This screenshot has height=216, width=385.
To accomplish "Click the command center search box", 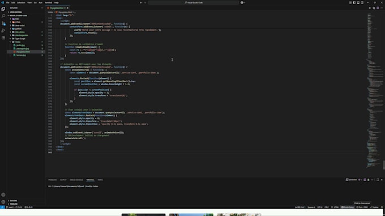I will tap(194, 2).
